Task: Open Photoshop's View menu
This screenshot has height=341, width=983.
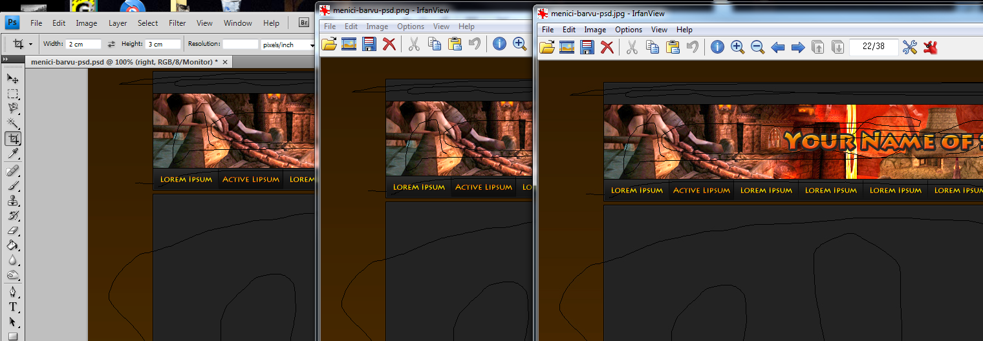Action: [x=204, y=23]
